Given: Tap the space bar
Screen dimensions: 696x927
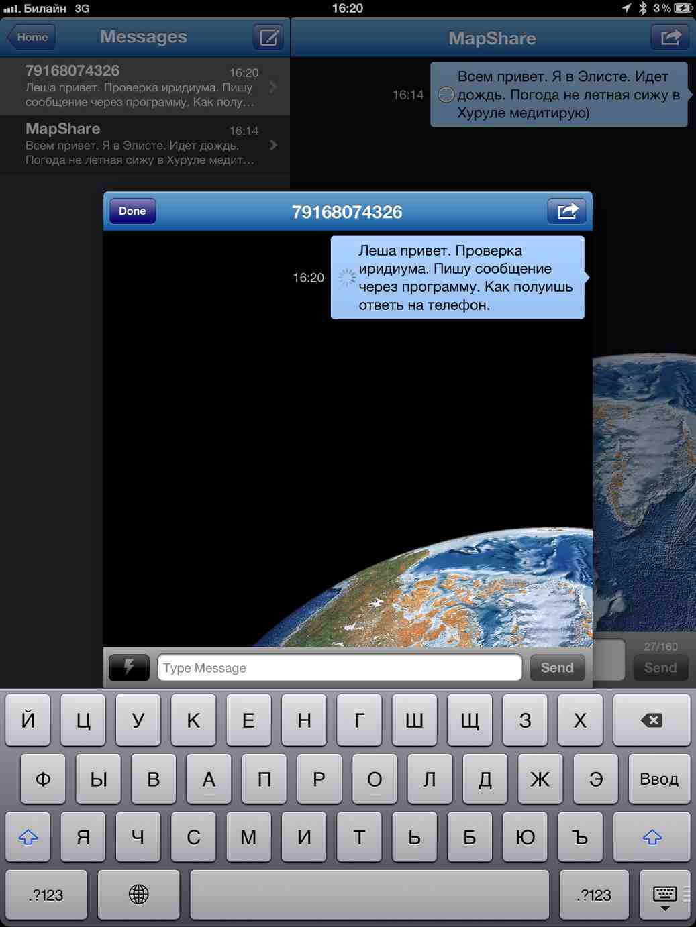Looking at the screenshot, I should pyautogui.click(x=370, y=895).
